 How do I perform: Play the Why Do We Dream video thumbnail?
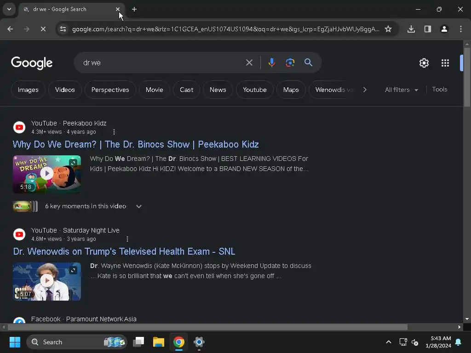(47, 174)
